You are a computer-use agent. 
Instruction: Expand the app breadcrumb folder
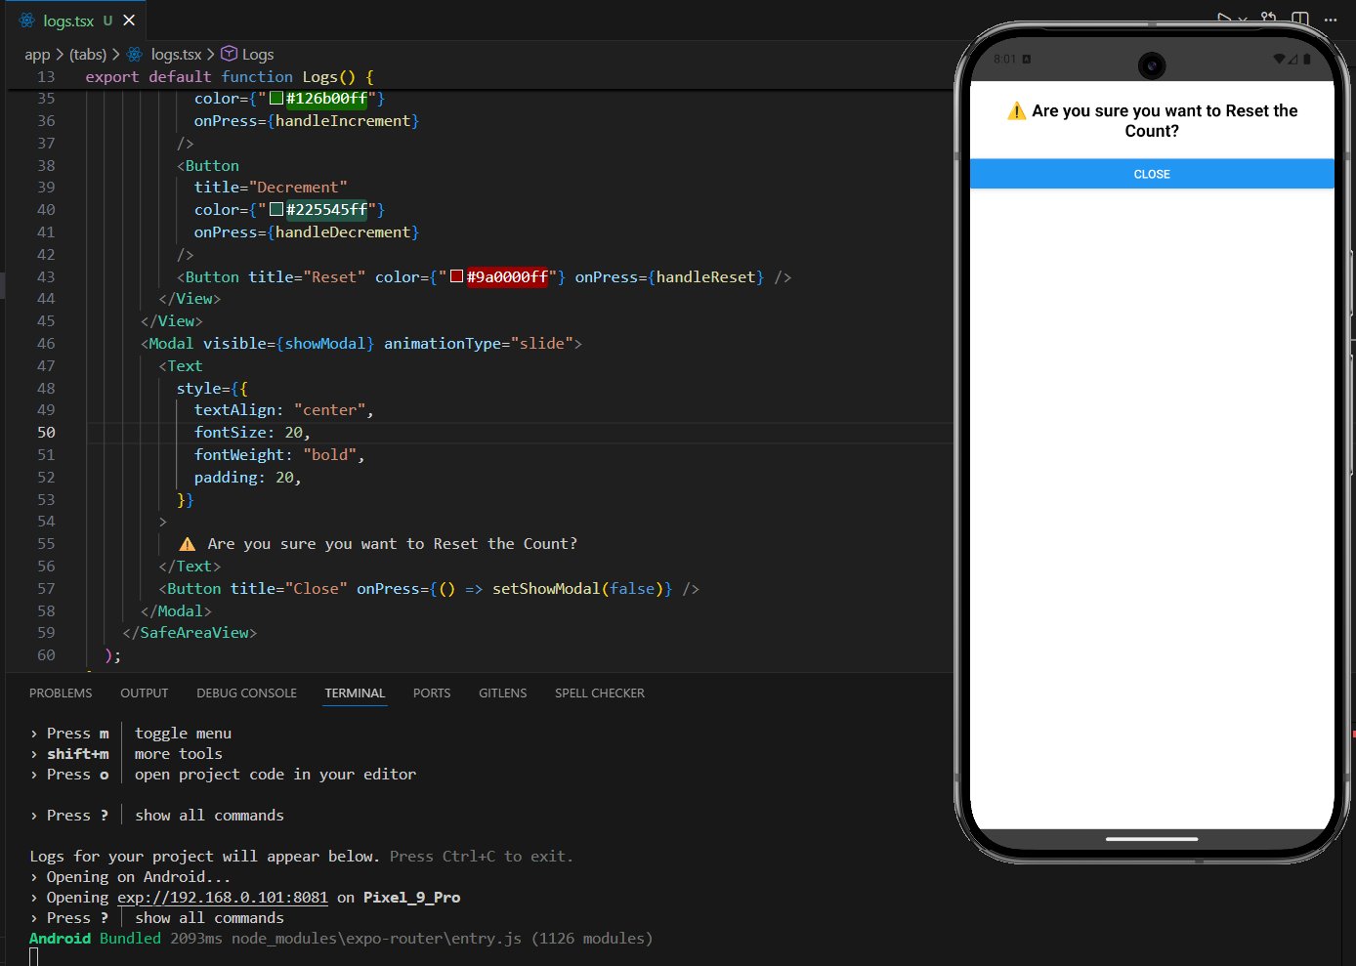click(37, 55)
